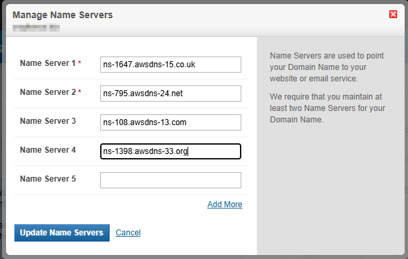Click the Name Server 4 label
Screen dimensions: 408x259
tap(48, 150)
